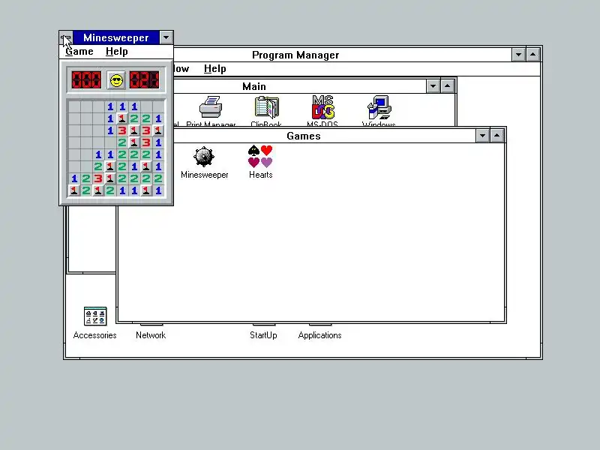Click the blue Minesweeper title bar
This screenshot has width=600, height=450.
[x=116, y=38]
